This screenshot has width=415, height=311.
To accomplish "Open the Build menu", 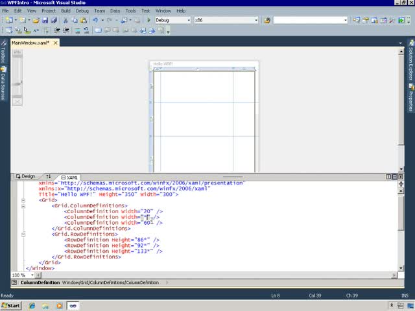I will (x=66, y=11).
